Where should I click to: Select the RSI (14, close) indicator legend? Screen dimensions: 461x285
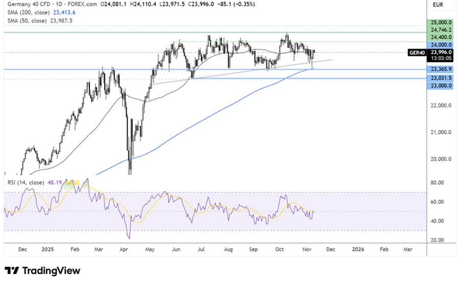pos(24,182)
